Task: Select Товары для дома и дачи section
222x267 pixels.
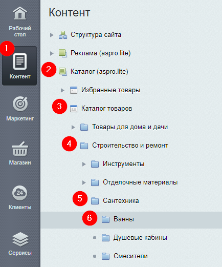Action: (x=130, y=127)
